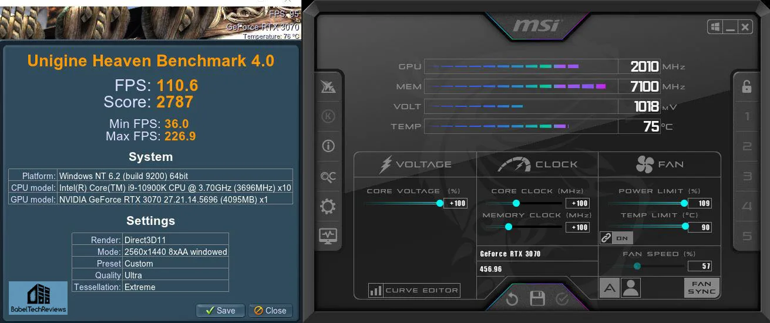Click the TEMP reading 75
770x323 pixels.
tap(651, 127)
